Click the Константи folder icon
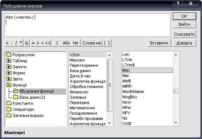 pos(9,103)
